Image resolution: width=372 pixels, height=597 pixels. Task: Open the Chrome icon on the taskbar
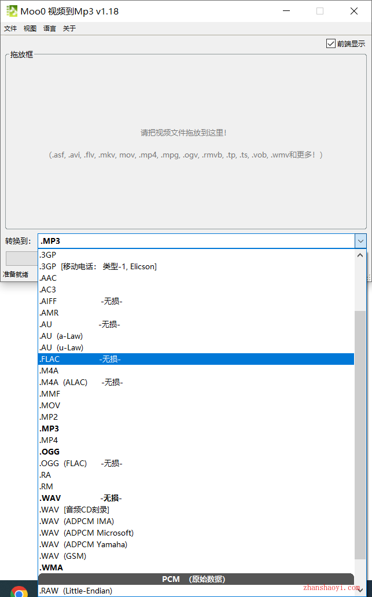click(x=19, y=592)
